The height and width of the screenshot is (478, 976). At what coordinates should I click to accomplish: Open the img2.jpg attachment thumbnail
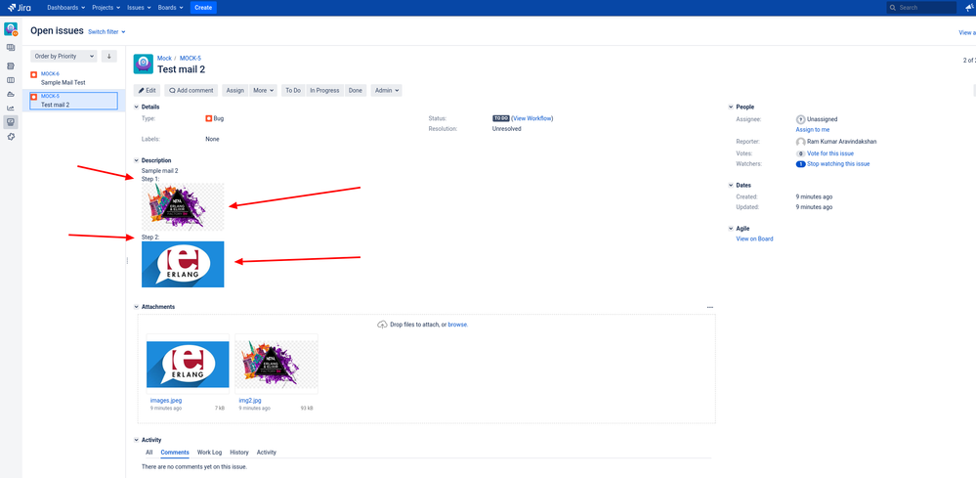[x=276, y=364]
